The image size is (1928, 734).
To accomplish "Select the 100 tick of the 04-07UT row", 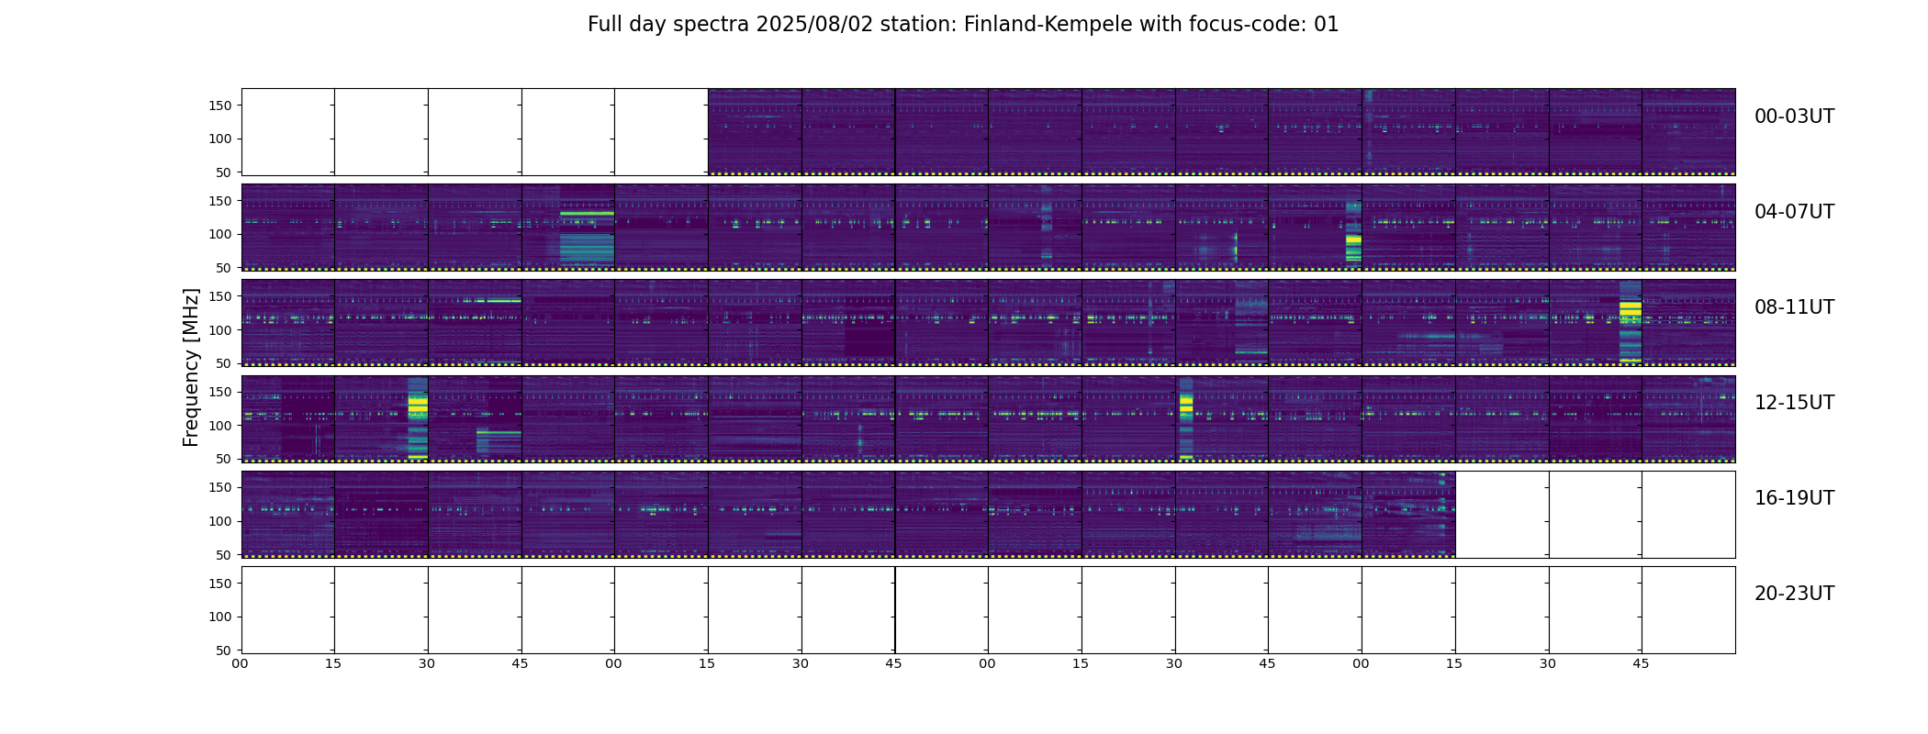I will coord(220,234).
